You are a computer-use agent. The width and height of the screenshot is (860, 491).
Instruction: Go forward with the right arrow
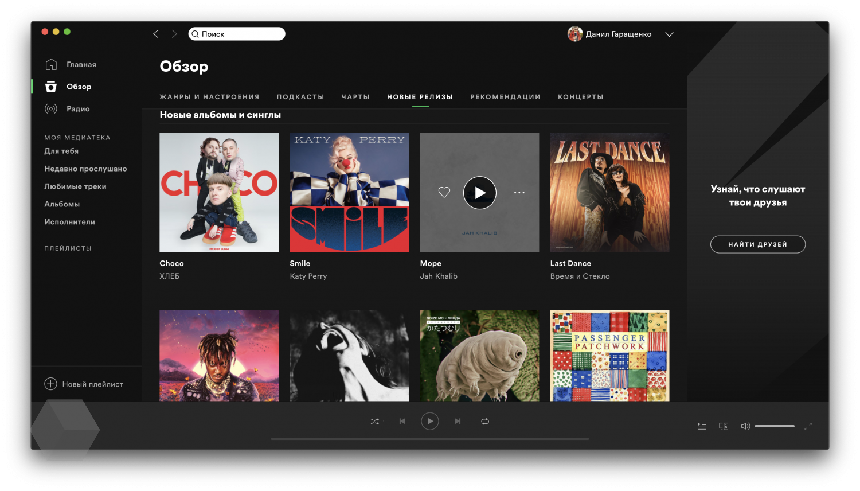click(x=174, y=34)
